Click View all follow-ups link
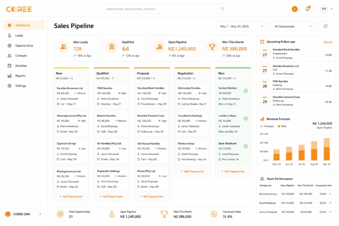339x226 pixels. click(x=328, y=42)
